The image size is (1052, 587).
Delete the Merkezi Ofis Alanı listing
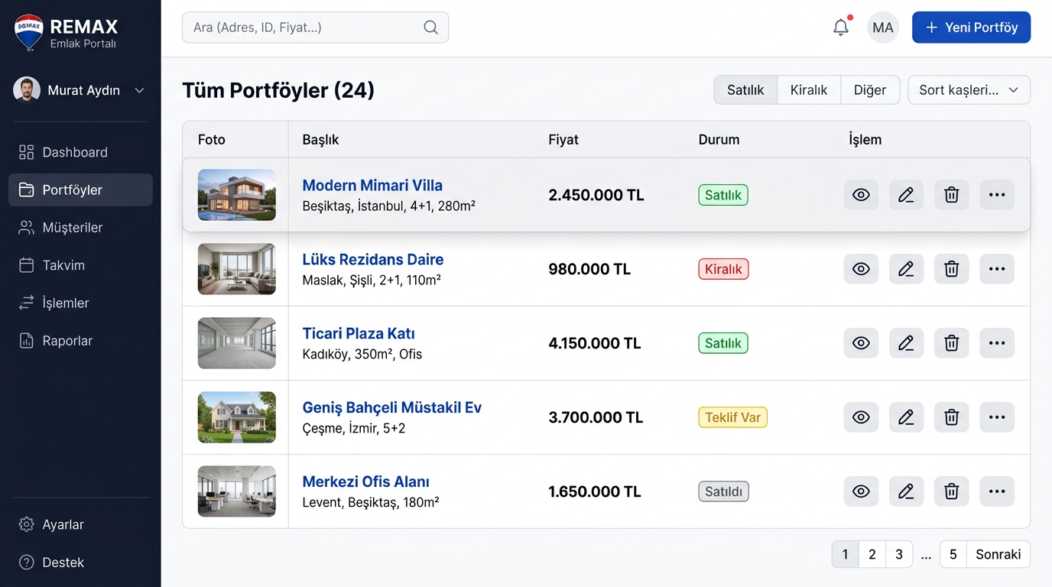pos(951,491)
